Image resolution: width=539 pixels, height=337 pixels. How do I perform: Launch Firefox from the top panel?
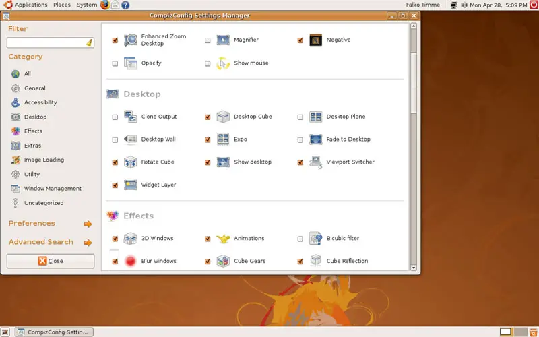click(105, 5)
